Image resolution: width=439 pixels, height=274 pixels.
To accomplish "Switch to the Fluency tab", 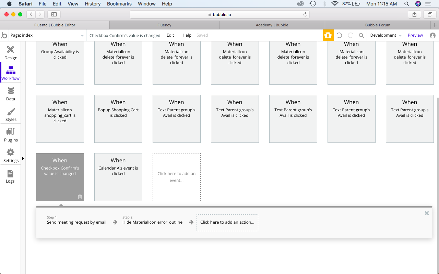I will tap(164, 25).
